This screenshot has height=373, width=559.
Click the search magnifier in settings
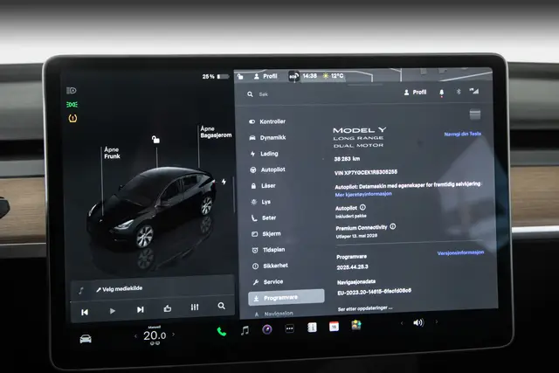(250, 94)
